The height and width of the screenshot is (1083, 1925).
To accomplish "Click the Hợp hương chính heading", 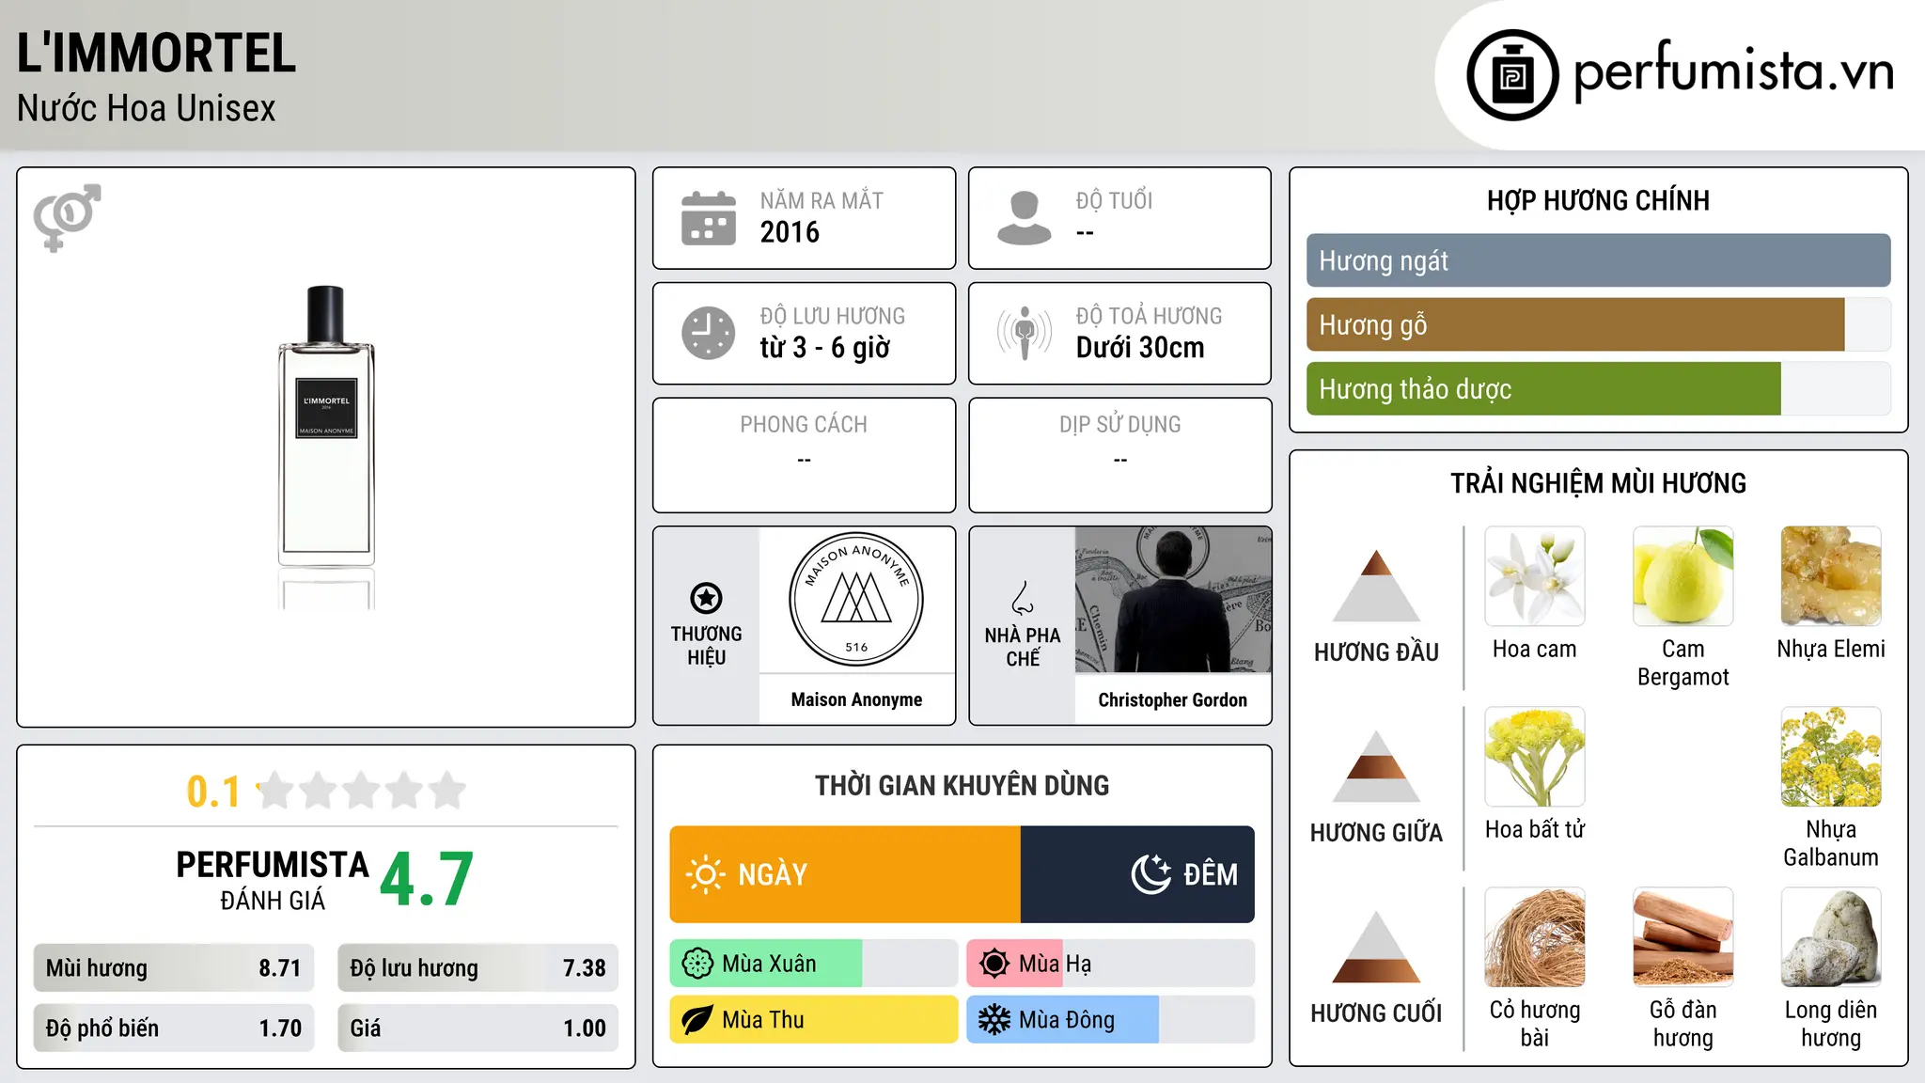I will pos(1598,200).
